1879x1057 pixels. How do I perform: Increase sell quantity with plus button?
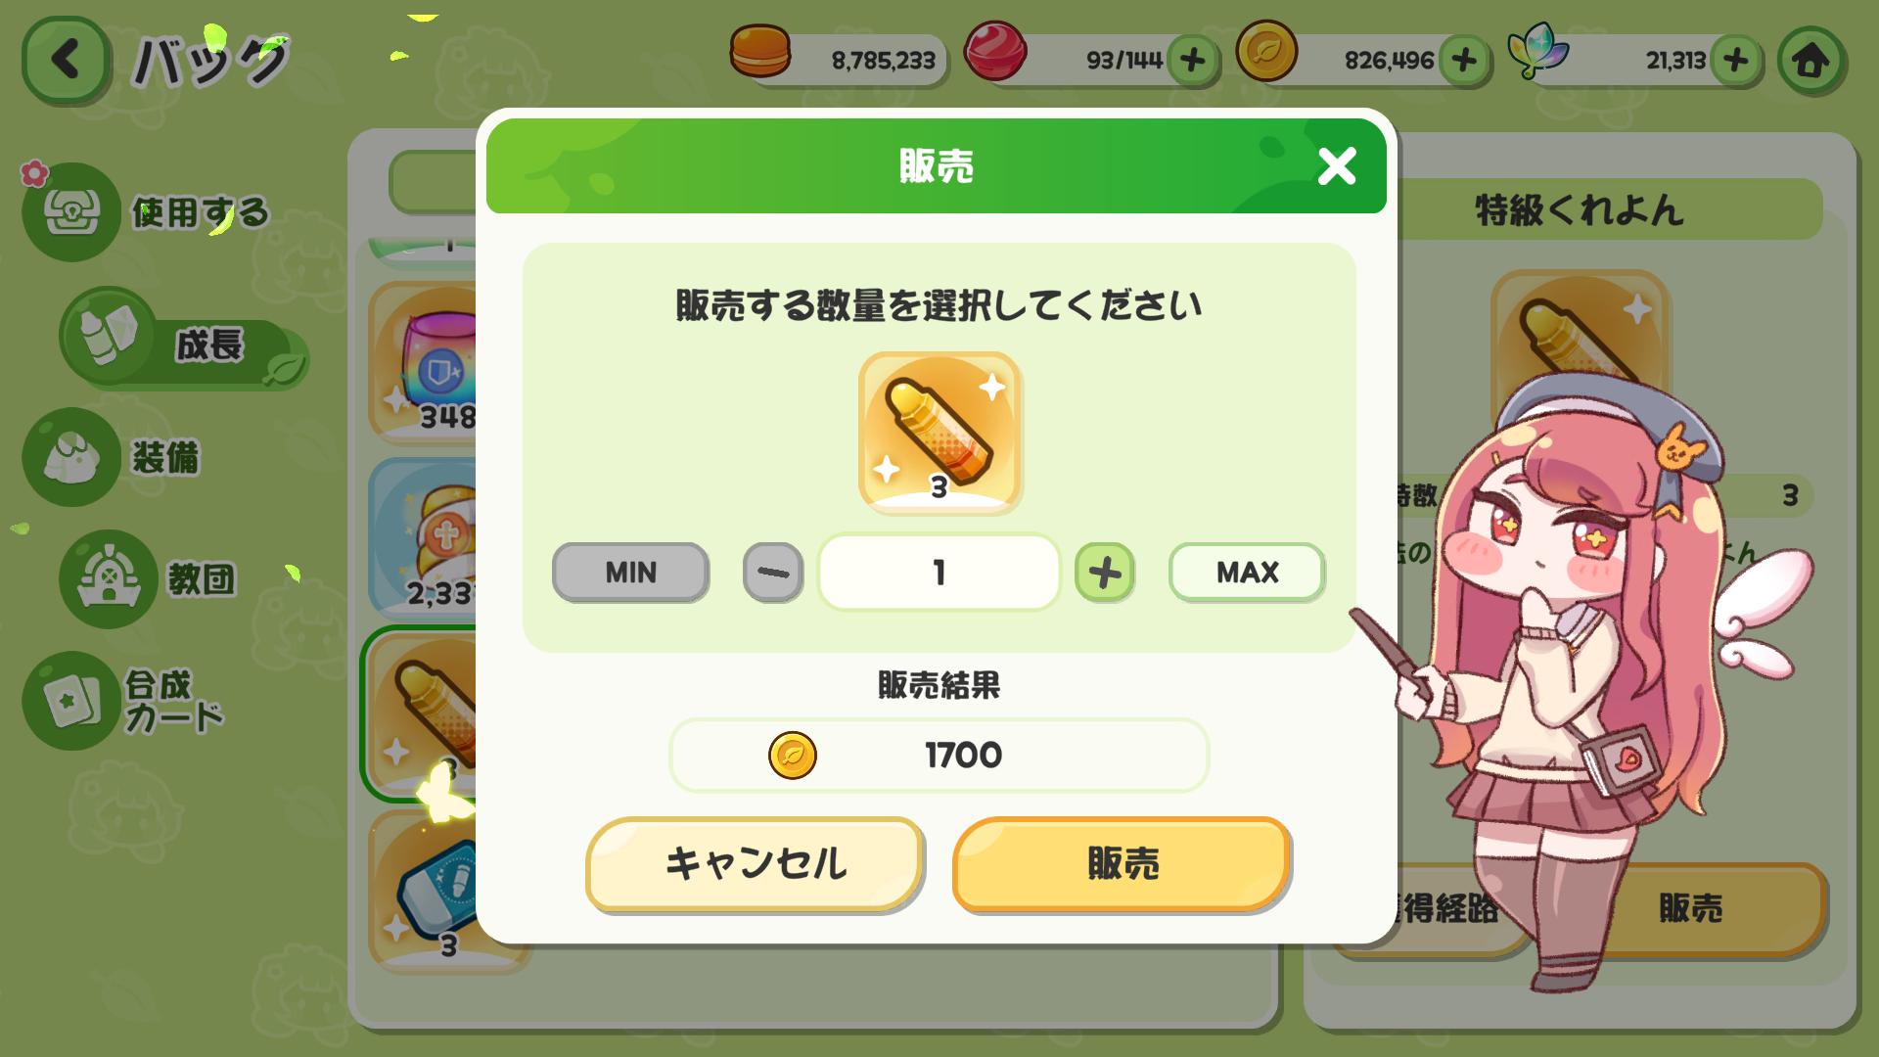tap(1105, 573)
